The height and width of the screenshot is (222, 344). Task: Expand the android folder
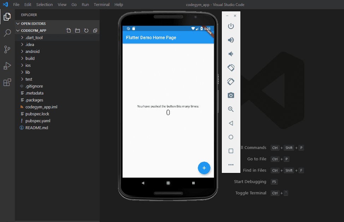32,52
